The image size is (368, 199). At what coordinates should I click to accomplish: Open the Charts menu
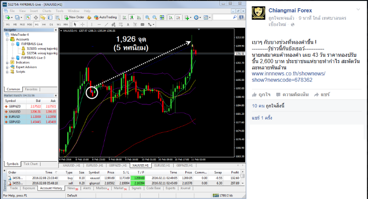pos(47,11)
